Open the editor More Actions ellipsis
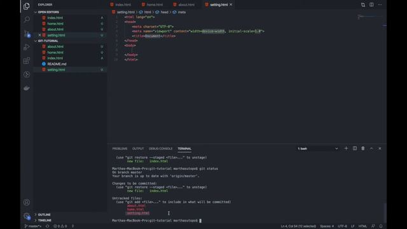The width and height of the screenshot is (407, 229). coord(380,4)
